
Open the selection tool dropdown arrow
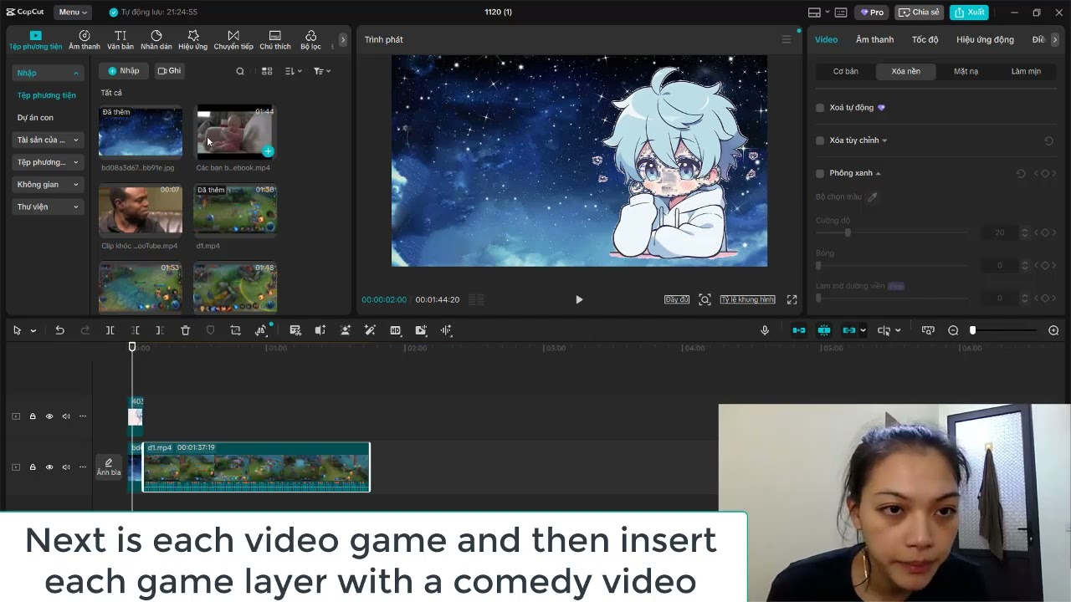(x=33, y=331)
